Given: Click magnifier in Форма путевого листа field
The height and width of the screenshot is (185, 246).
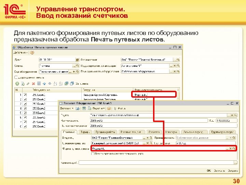Looking at the screenshot, I should pyautogui.click(x=234, y=148).
